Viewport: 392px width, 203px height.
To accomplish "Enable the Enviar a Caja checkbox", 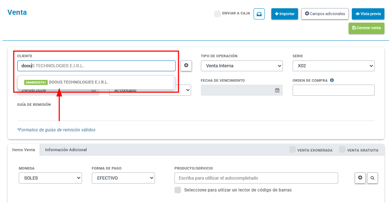I will 217,14.
